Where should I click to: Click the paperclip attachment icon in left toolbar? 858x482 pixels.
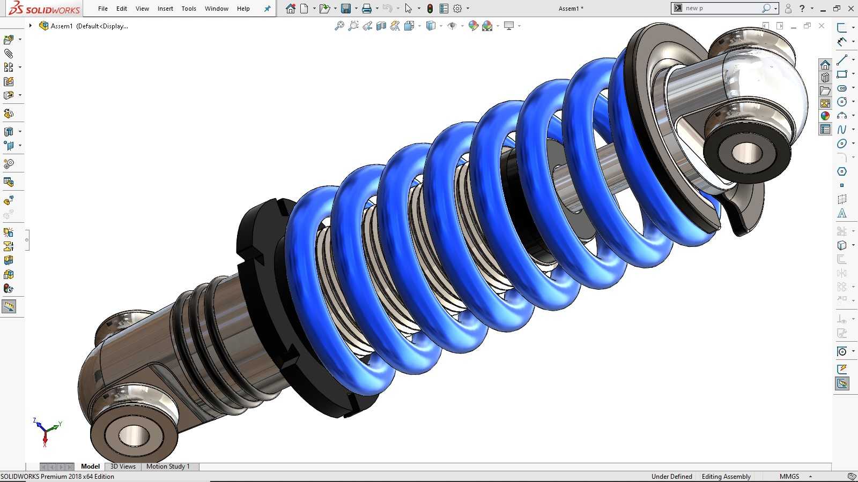coord(9,54)
